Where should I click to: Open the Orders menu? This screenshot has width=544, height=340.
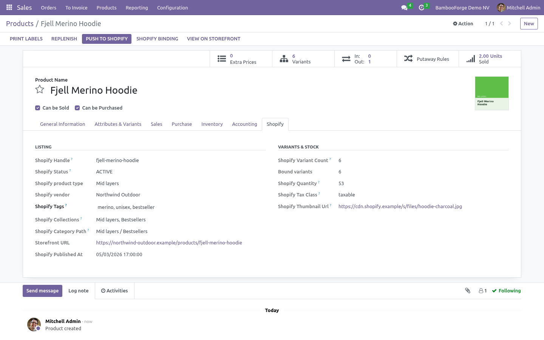49,8
